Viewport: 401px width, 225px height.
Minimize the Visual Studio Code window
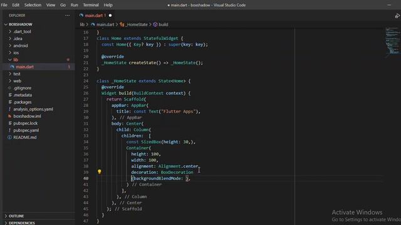coord(389,5)
